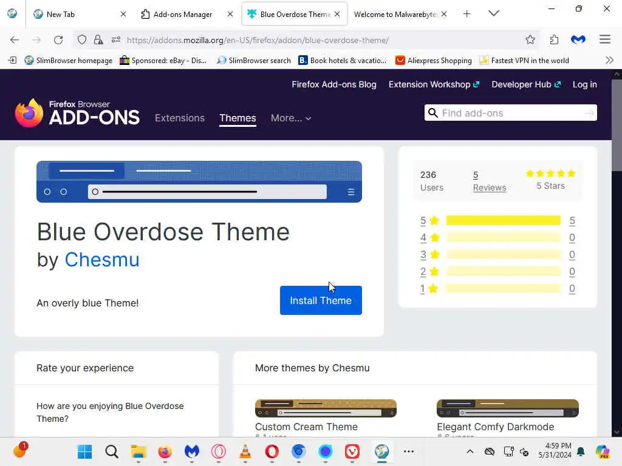The width and height of the screenshot is (622, 466).
Task: Open taskbar overflow three dots
Action: [x=409, y=451]
